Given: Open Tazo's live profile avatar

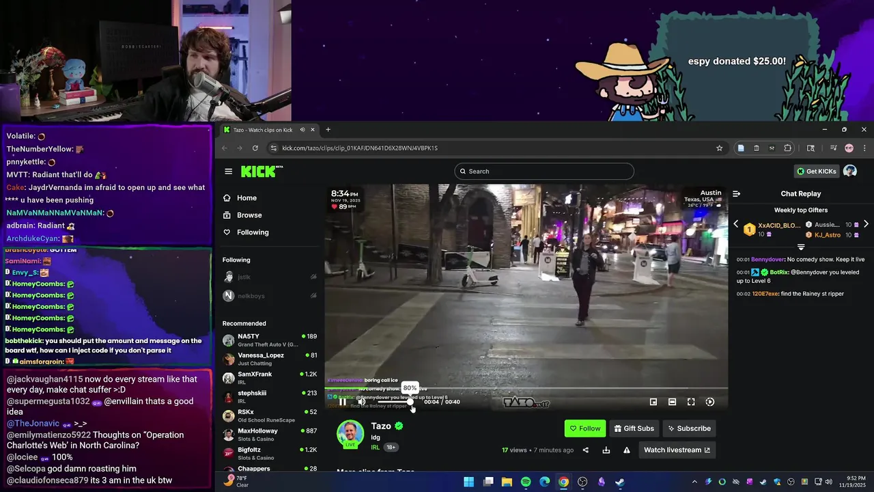Looking at the screenshot, I should pyautogui.click(x=350, y=434).
